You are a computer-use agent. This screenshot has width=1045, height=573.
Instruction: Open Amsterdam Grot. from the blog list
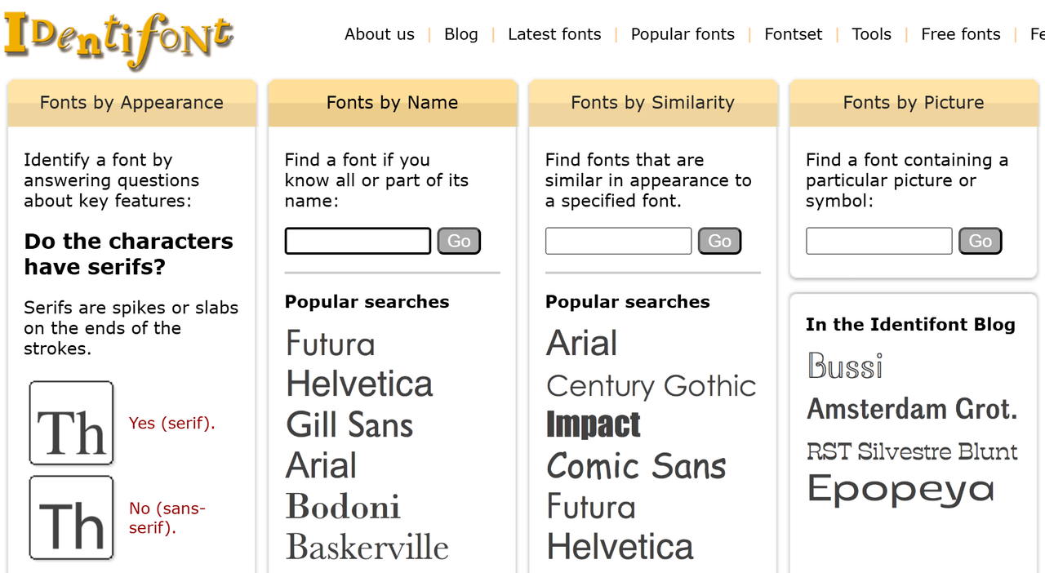pyautogui.click(x=912, y=409)
